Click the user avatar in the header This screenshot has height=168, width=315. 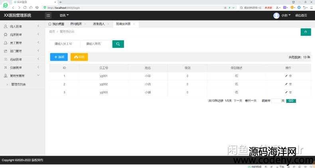[276, 16]
